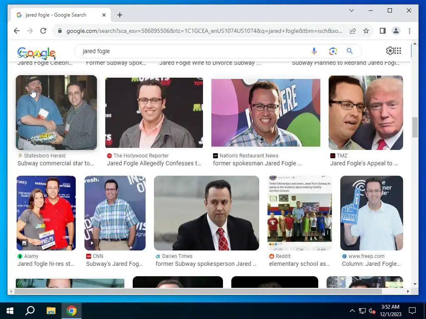Go back using the browser back arrow
The height and width of the screenshot is (319, 426).
point(17,31)
